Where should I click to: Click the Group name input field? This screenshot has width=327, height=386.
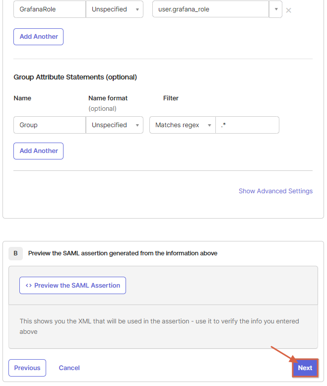click(50, 125)
